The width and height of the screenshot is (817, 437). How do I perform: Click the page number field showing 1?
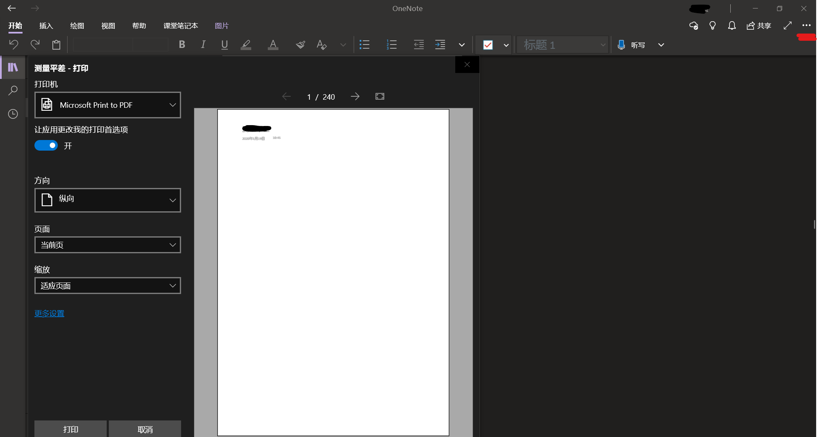pos(309,97)
